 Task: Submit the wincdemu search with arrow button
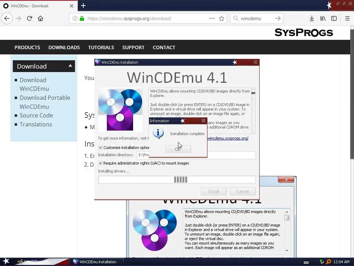[x=278, y=18]
